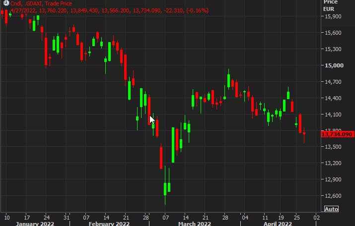Screen dimensions: 355x226
Task: Click the 28 date tick in March
Action: (x=225, y=218)
